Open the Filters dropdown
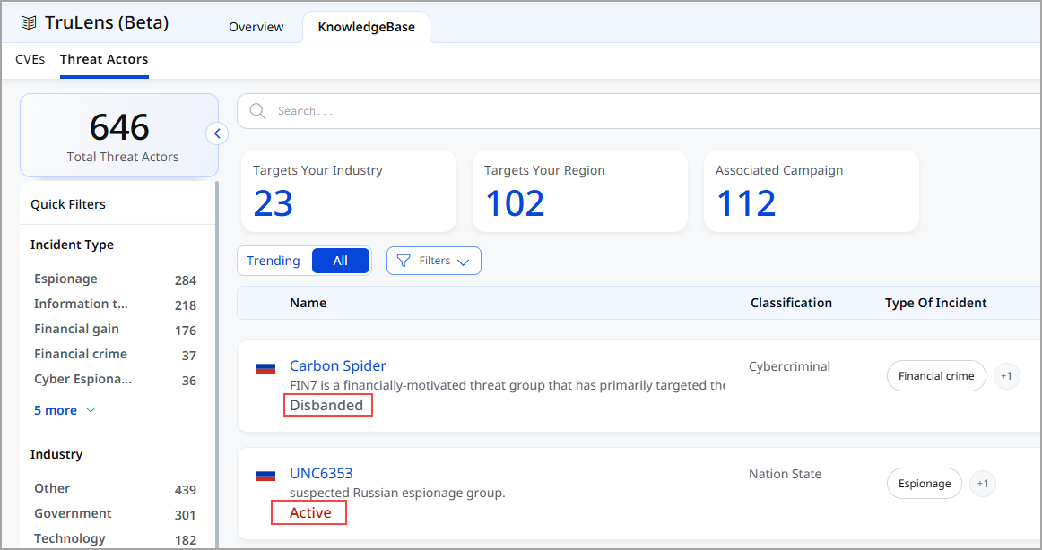The height and width of the screenshot is (550, 1042). tap(434, 261)
